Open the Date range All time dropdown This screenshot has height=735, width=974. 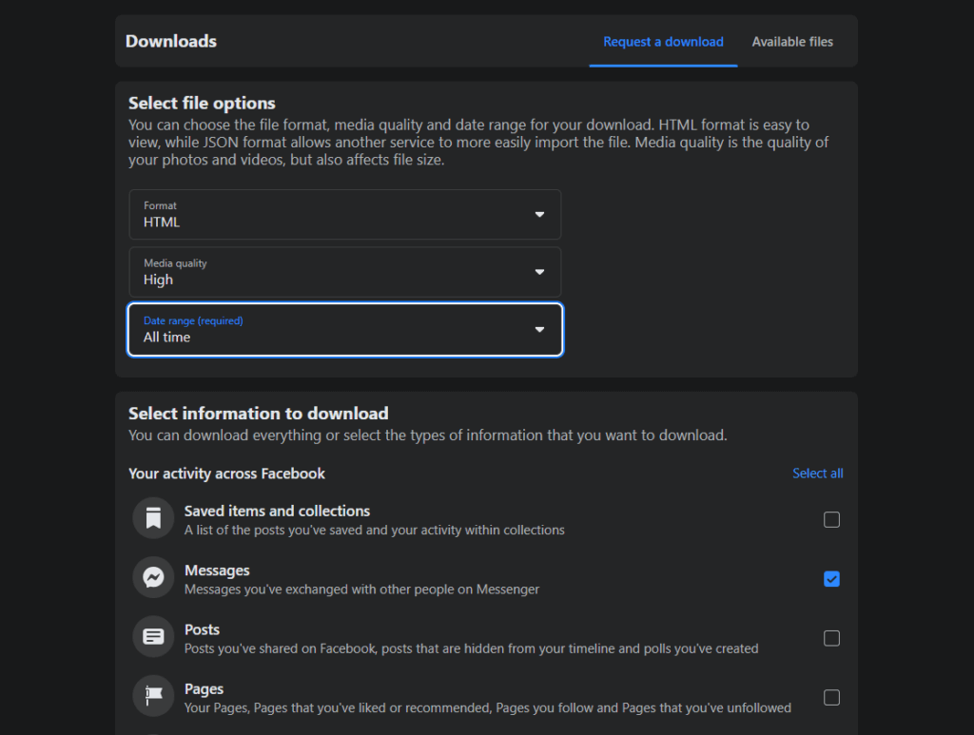[x=344, y=330]
